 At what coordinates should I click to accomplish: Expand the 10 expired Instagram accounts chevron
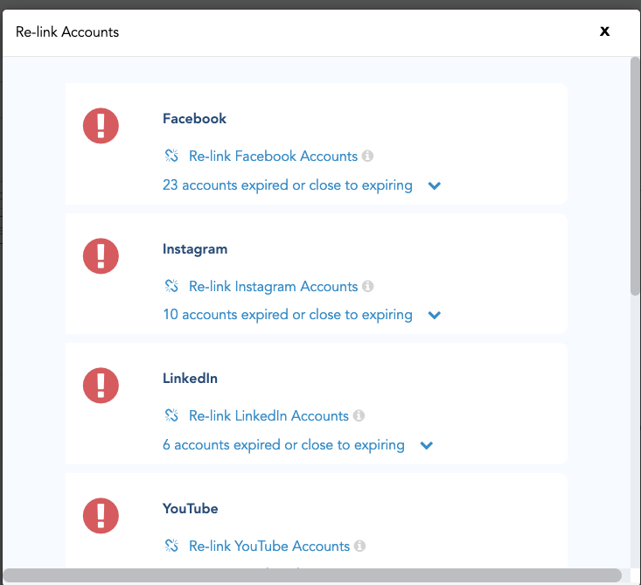point(435,315)
